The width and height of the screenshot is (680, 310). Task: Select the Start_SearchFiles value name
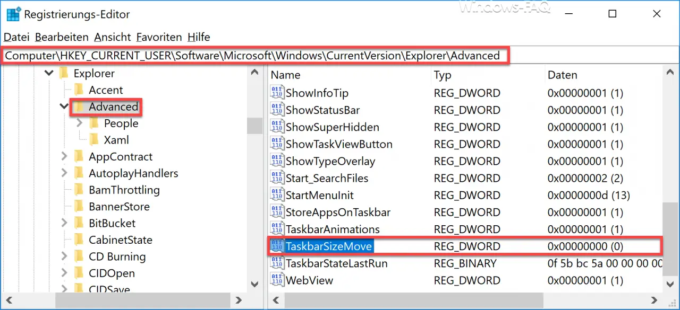327,178
